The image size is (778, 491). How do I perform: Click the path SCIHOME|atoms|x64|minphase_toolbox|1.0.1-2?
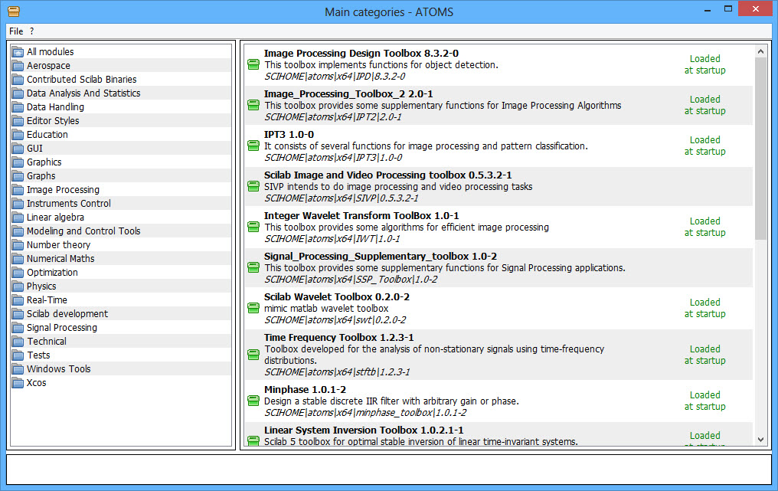[365, 413]
